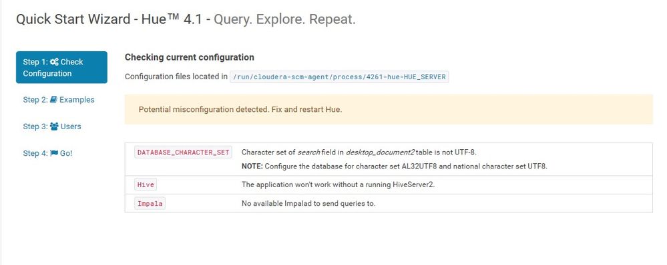Screen dimensions: 667x265
Task: Click the gears icon in Step 1
Action: [x=55, y=62]
